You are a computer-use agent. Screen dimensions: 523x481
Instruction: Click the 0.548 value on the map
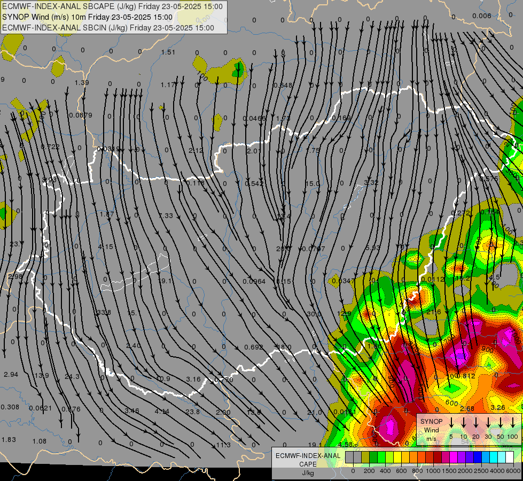(x=283, y=85)
